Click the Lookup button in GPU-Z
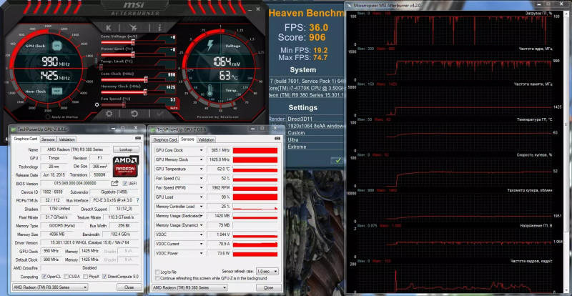This screenshot has width=572, height=296. [126, 149]
